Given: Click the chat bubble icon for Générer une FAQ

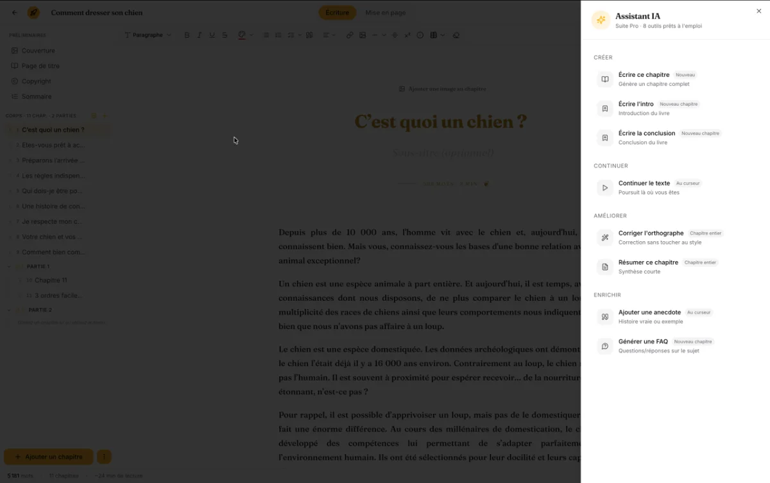Looking at the screenshot, I should point(604,346).
